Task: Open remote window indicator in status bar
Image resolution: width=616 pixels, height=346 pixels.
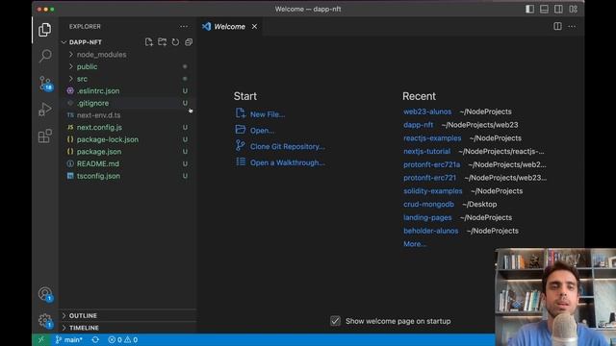Action: coord(41,339)
